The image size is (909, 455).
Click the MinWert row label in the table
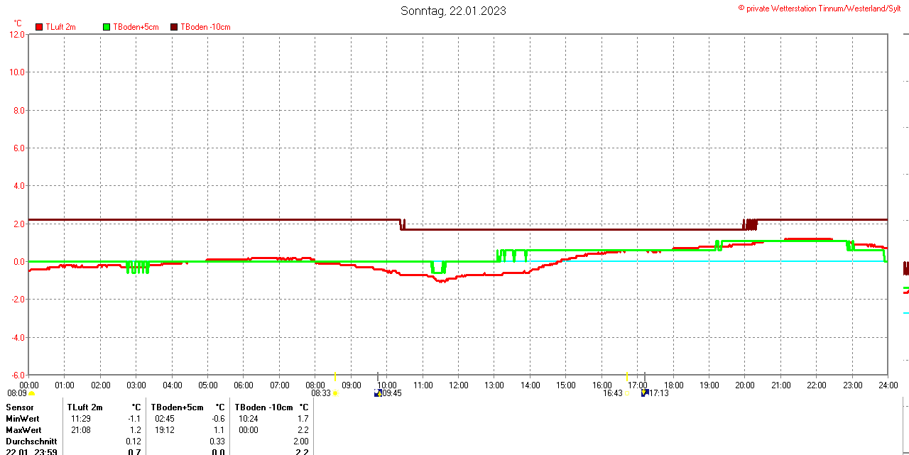(x=23, y=419)
